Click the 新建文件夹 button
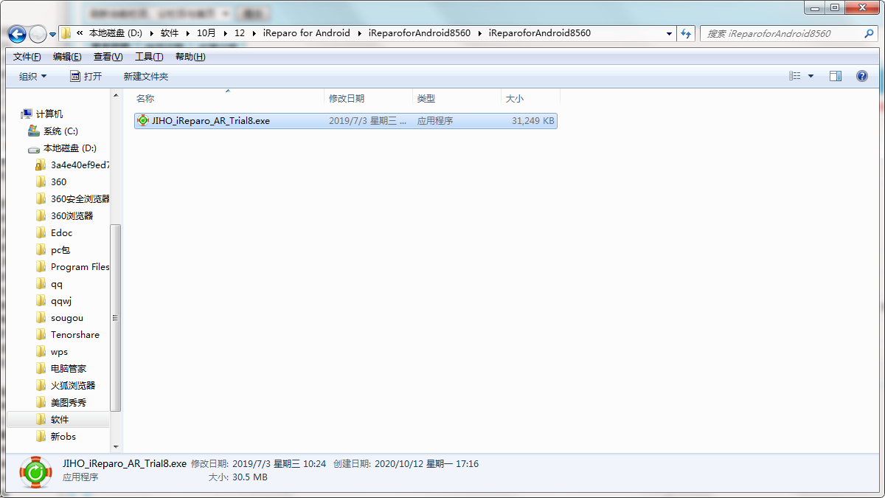This screenshot has width=885, height=498. pos(146,76)
